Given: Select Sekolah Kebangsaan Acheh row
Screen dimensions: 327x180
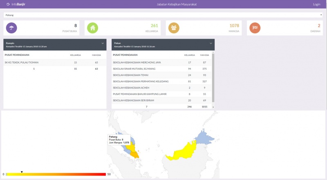Looking at the screenshot, I should (x=161, y=88).
